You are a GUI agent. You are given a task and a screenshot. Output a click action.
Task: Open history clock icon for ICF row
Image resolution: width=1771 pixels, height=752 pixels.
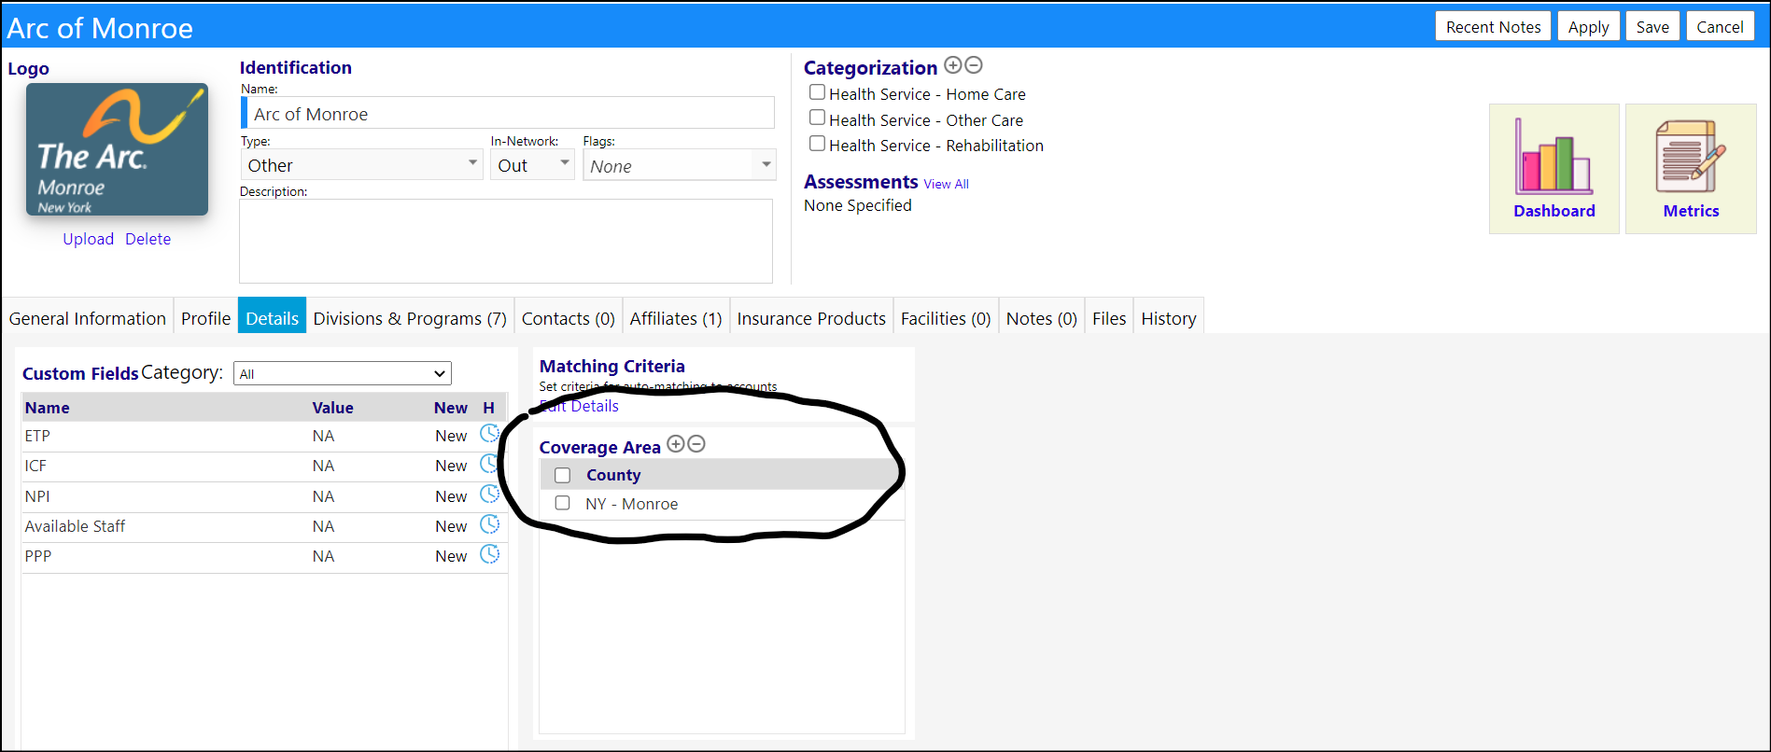click(489, 464)
